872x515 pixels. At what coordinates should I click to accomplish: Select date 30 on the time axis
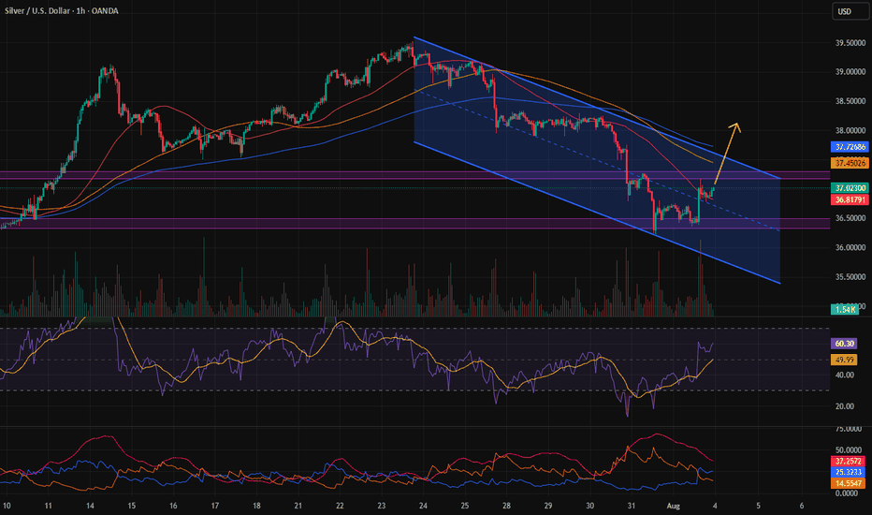590,506
